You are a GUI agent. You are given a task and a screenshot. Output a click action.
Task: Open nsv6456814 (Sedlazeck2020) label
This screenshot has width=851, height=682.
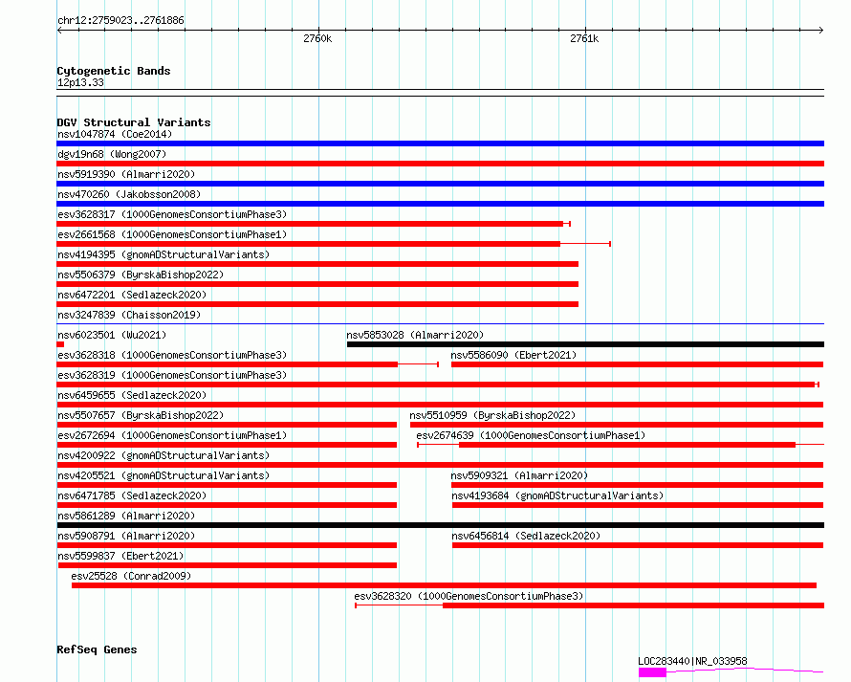click(x=526, y=536)
